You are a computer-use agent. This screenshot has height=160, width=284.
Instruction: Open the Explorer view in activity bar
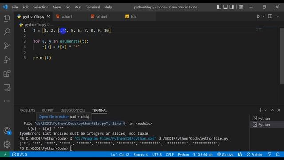(7, 18)
